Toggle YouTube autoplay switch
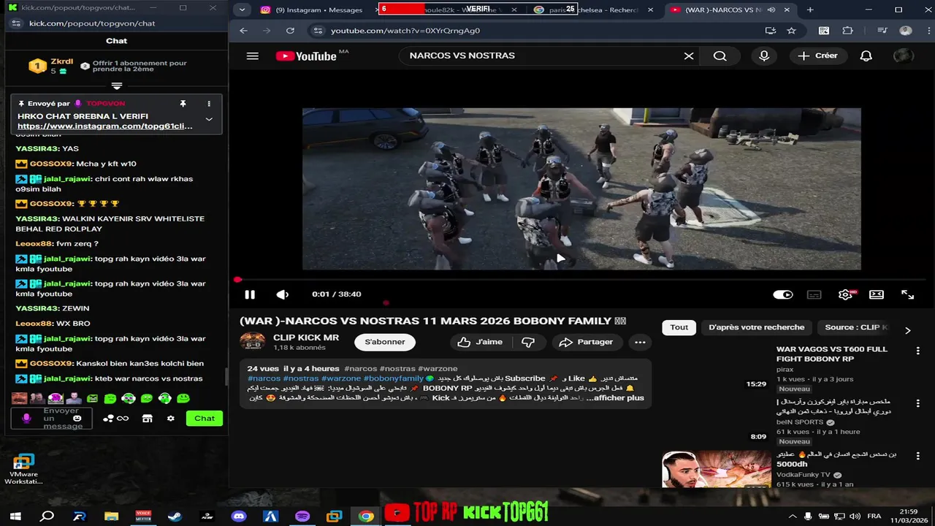 point(783,294)
